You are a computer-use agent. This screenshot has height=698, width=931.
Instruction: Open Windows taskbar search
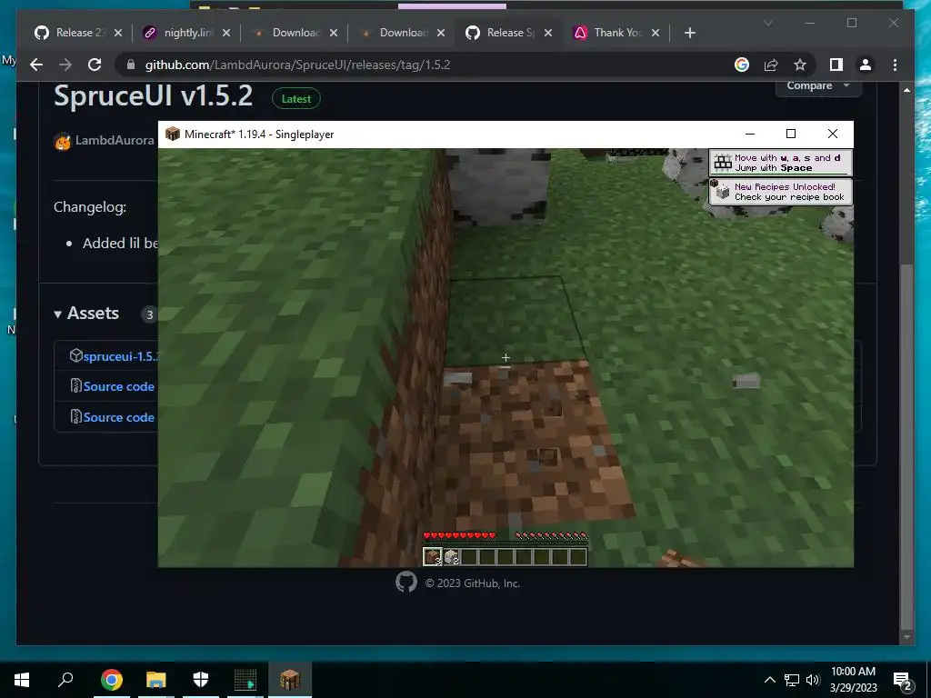[x=65, y=680]
